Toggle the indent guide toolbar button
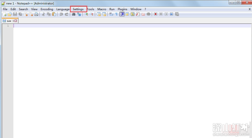Viewport: 252px width, 138px height. [x=122, y=14]
